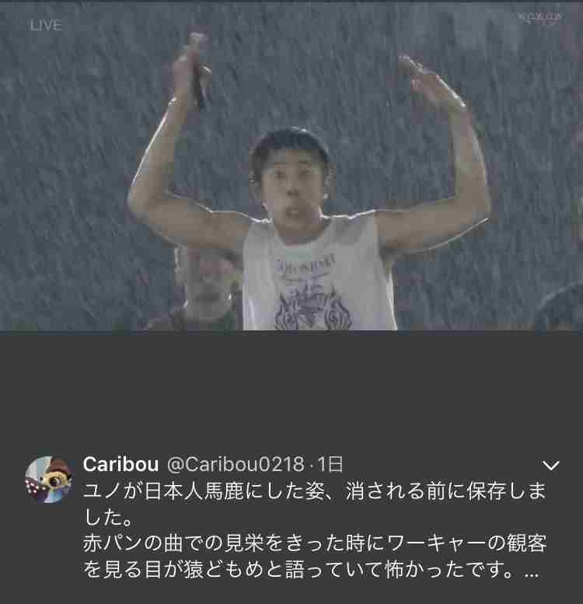Tap the dark empty area below the photo

[x=291, y=389]
